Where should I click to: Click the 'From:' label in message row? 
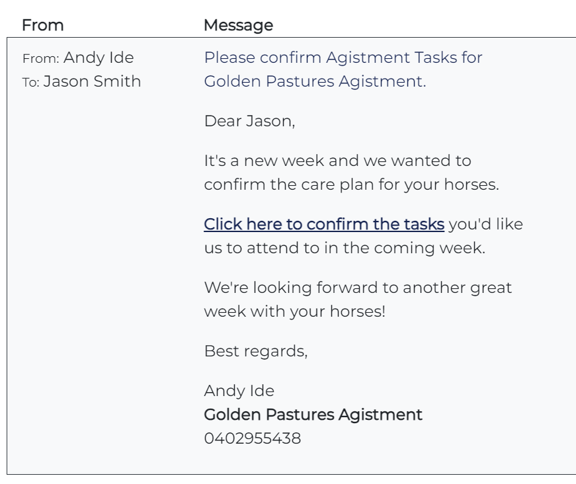[x=41, y=59]
